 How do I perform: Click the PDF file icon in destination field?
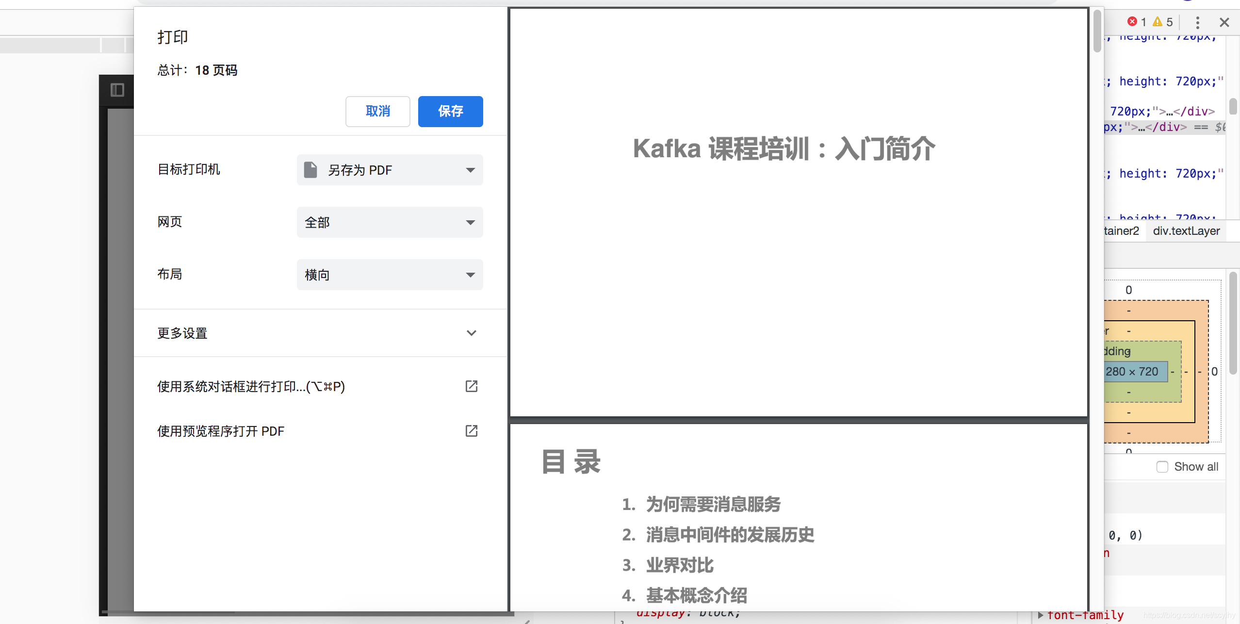click(310, 170)
